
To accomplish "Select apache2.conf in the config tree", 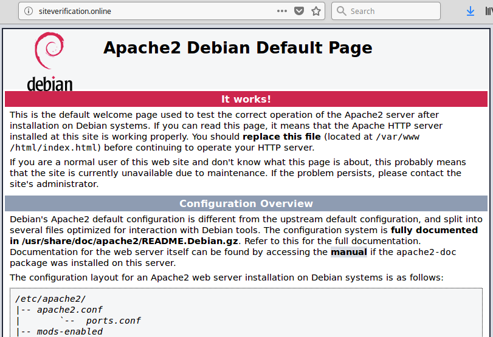I will point(69,310).
